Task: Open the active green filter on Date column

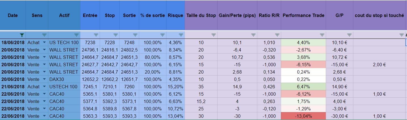Action: point(22,35)
